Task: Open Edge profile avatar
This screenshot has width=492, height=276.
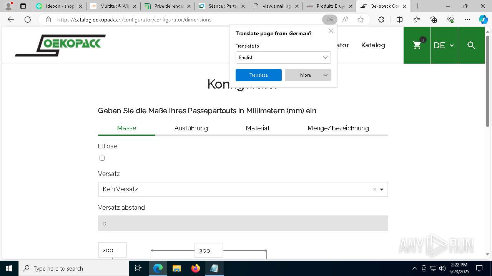Action: click(x=8, y=6)
